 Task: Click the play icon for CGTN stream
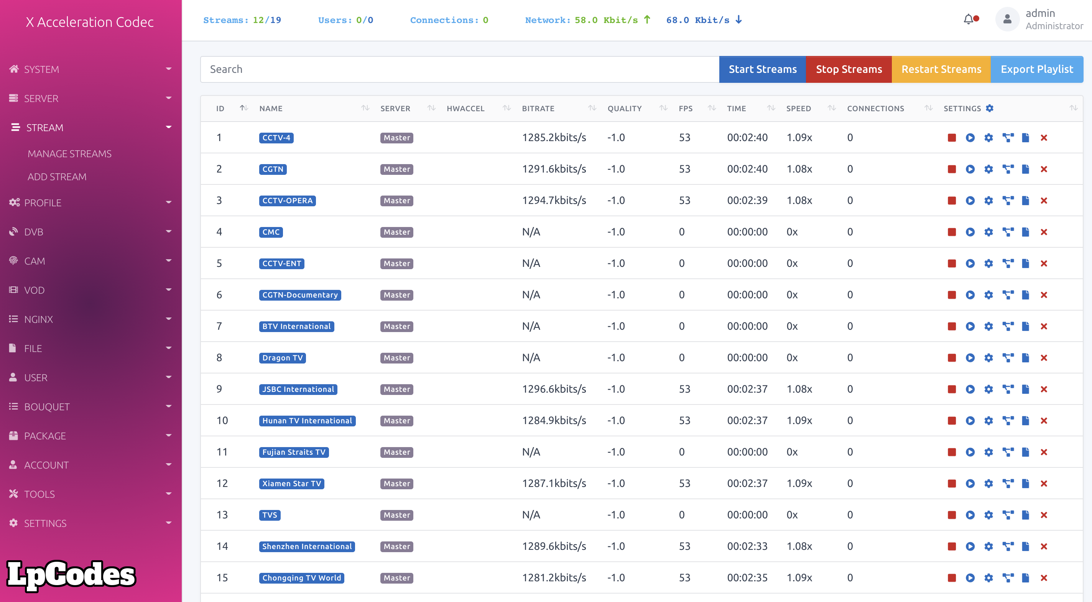coord(970,169)
